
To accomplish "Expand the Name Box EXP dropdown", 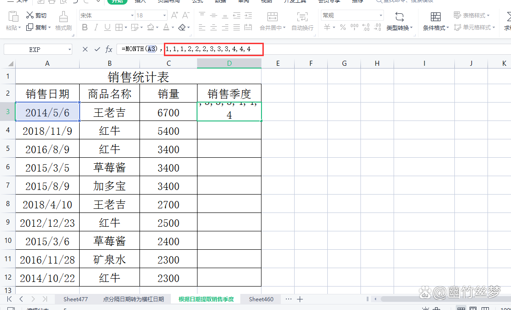I will click(x=70, y=50).
